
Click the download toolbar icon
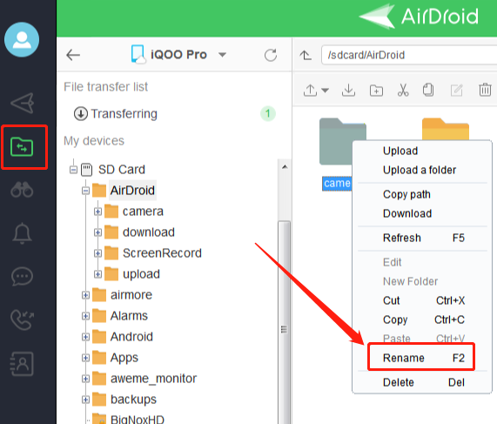[x=348, y=90]
